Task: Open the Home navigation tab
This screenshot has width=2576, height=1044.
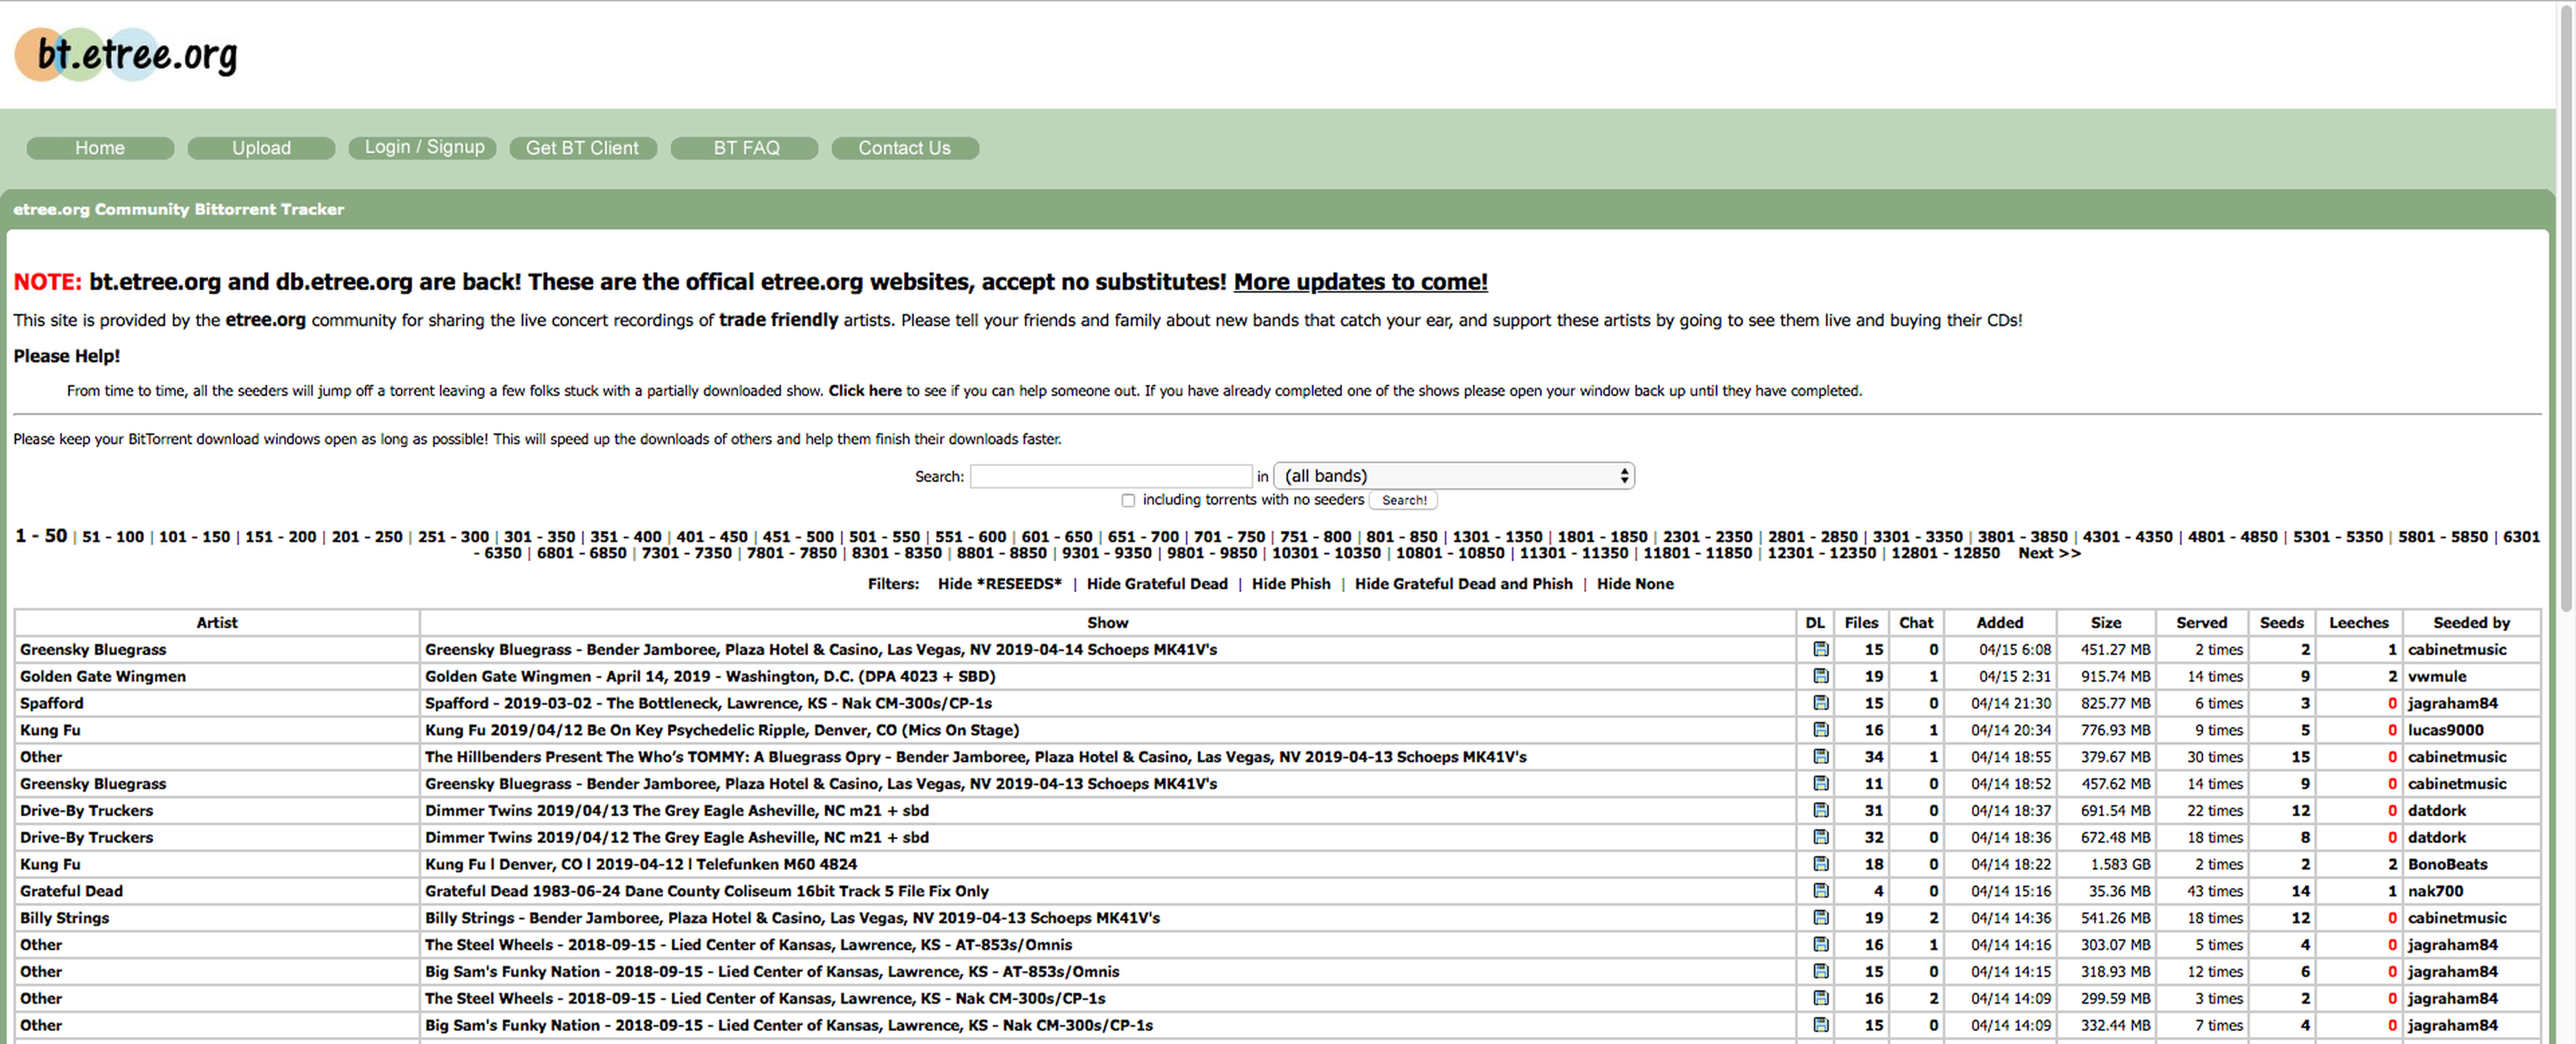Action: click(x=100, y=148)
